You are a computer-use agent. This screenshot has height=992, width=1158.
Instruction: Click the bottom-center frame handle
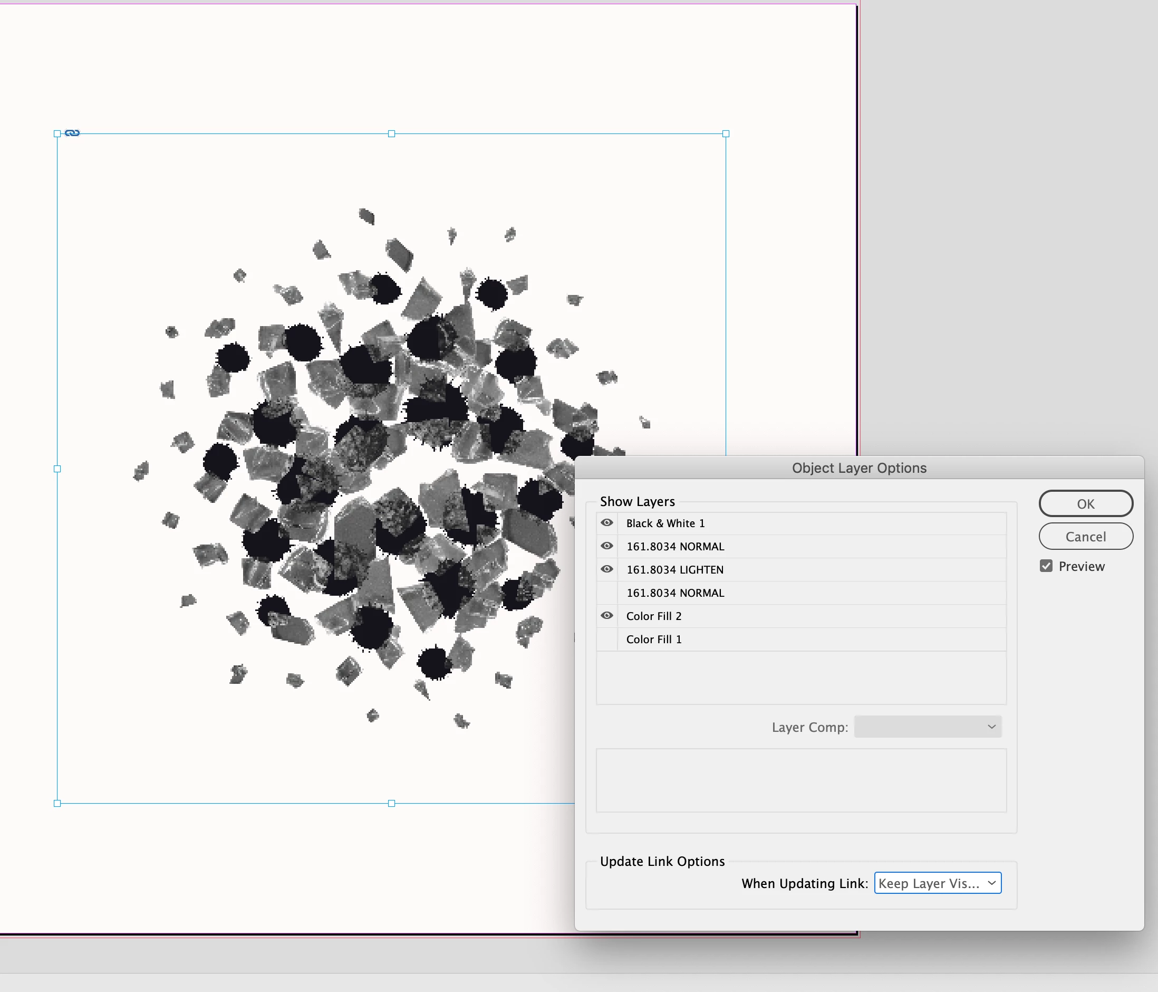[391, 803]
